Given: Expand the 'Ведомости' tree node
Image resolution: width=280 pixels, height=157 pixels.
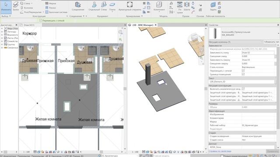Looking at the screenshot, I should [x=2, y=35].
